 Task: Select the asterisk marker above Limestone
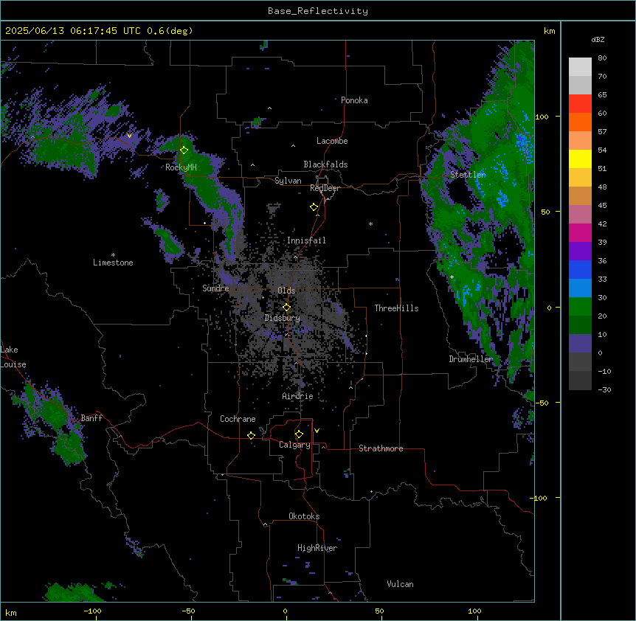point(113,255)
